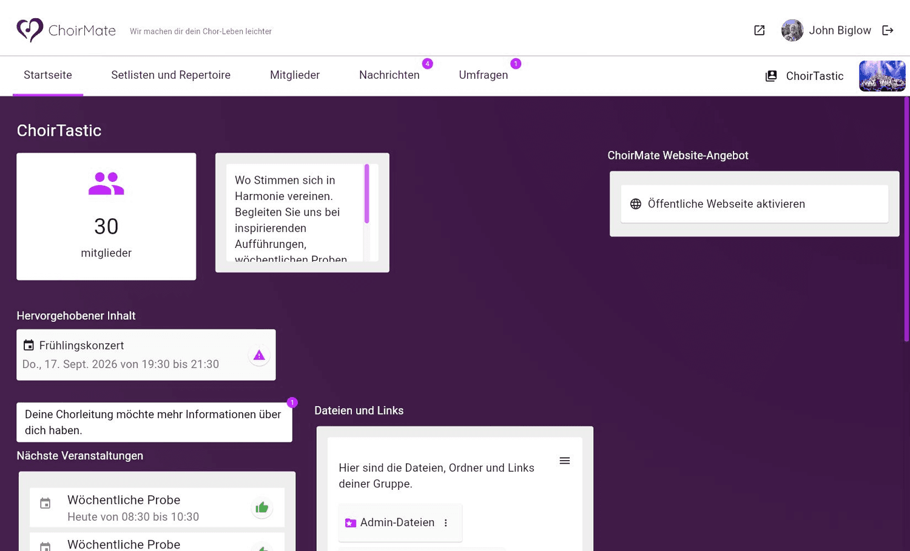Click the Umfragen badge showing 1
Viewport: 910px width, 551px height.
coord(516,64)
